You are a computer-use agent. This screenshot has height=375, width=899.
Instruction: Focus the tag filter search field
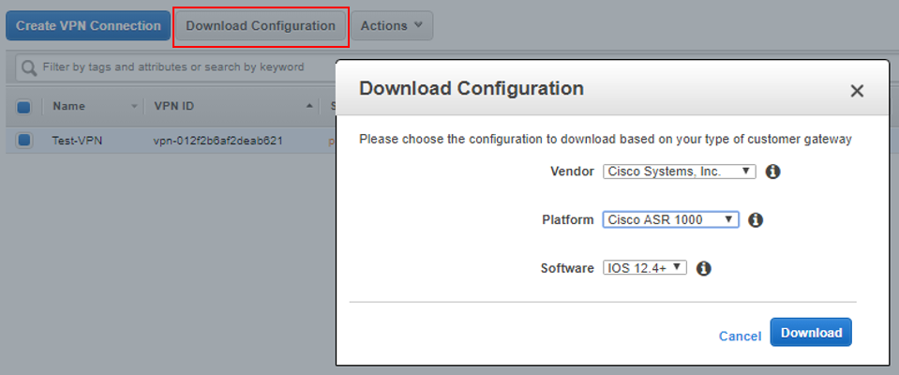(x=178, y=67)
